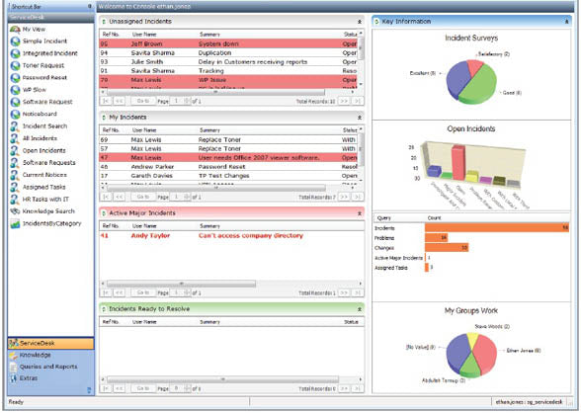Select the ServiceDesk navigation tab

point(50,344)
